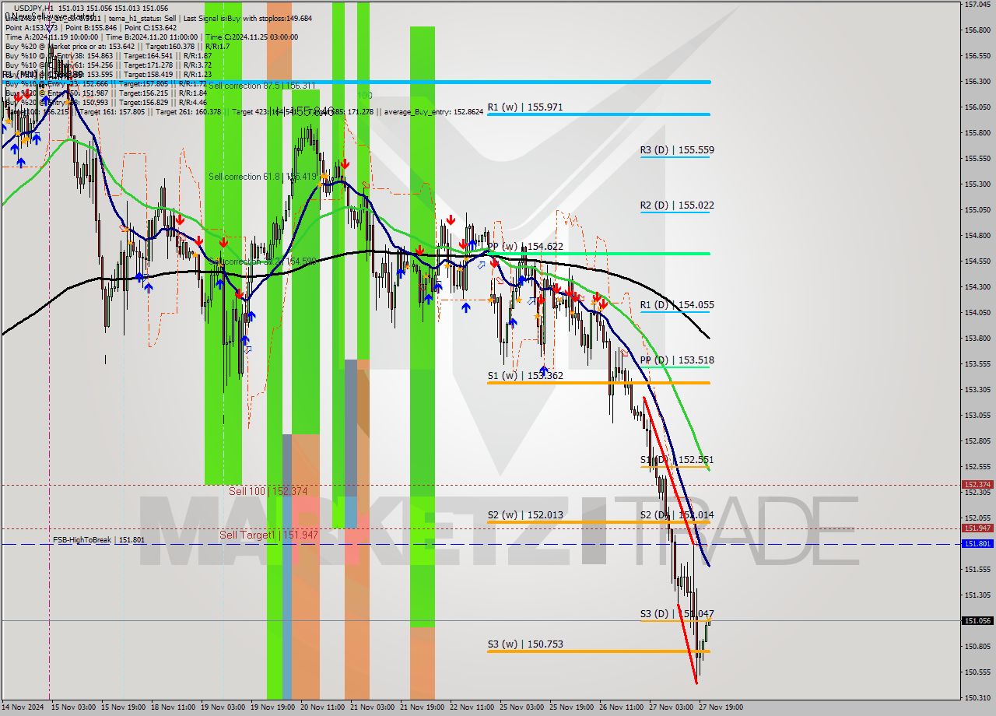Click the Sell Target1 | 151.947 label

coord(268,535)
